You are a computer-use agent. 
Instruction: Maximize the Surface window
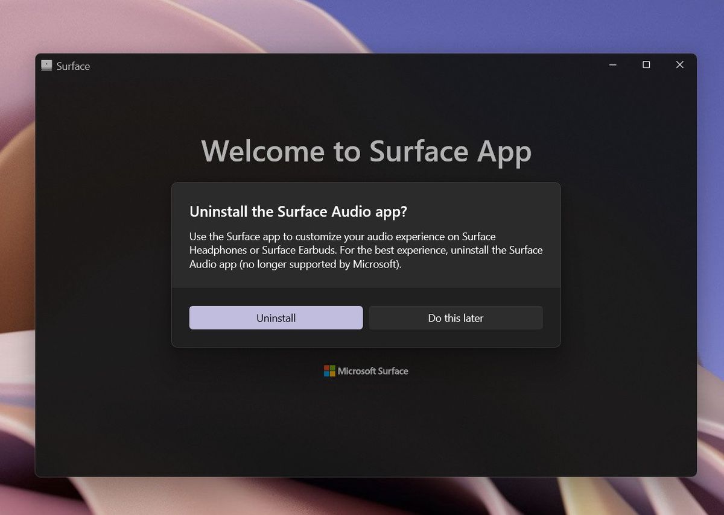click(646, 64)
